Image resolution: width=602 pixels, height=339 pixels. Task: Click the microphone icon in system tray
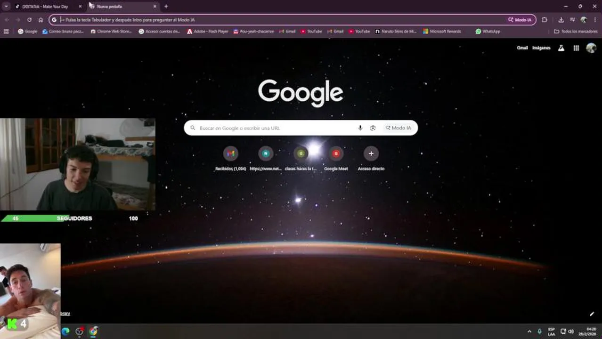[x=540, y=331]
